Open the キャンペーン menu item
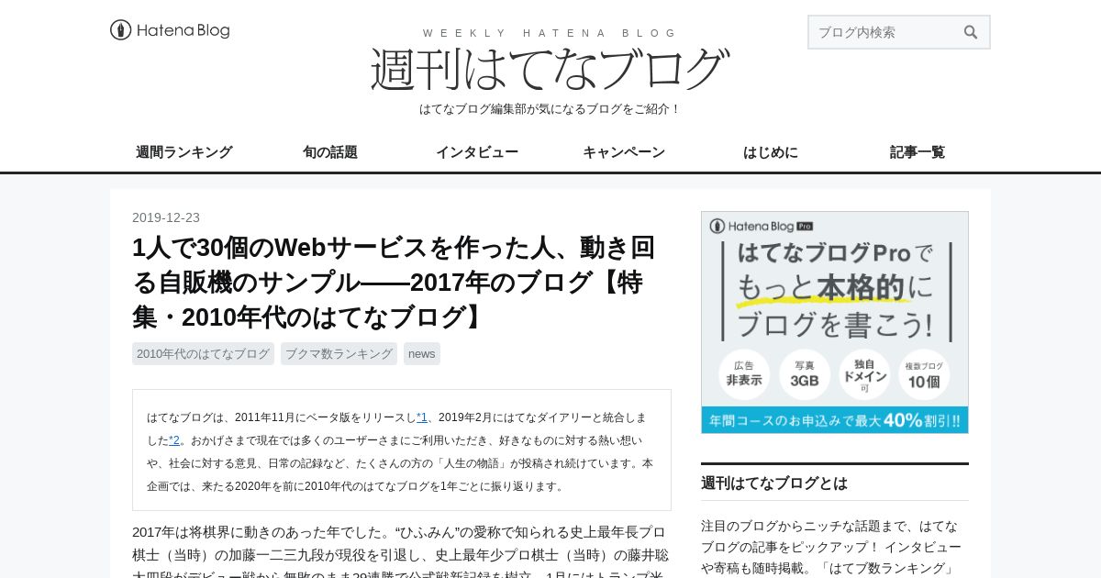The height and width of the screenshot is (578, 1101). [624, 152]
